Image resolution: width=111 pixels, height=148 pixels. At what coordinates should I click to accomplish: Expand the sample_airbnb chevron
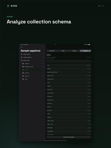(x=43, y=54)
